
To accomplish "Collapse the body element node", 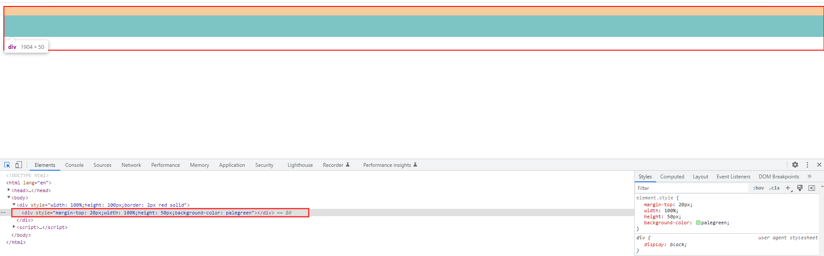I will pos(9,197).
